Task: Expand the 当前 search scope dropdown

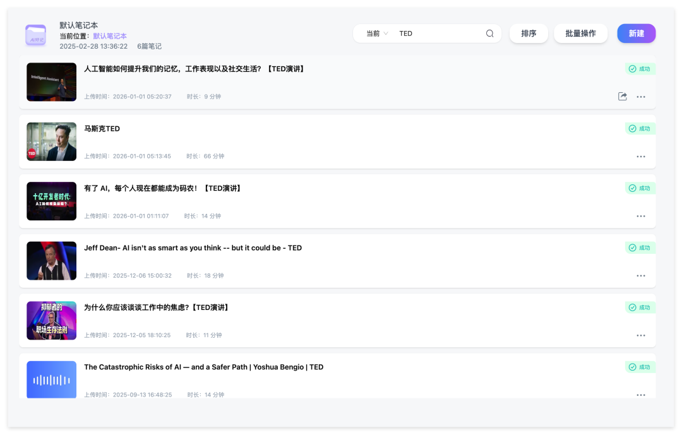Action: 376,33
